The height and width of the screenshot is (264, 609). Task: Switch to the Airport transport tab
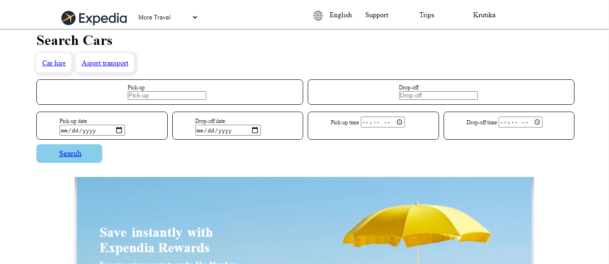pyautogui.click(x=105, y=63)
